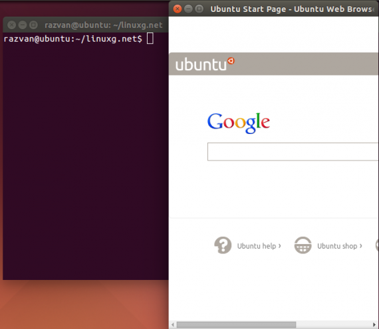The image size is (379, 329).
Task: Click the Google logo
Action: [239, 123]
